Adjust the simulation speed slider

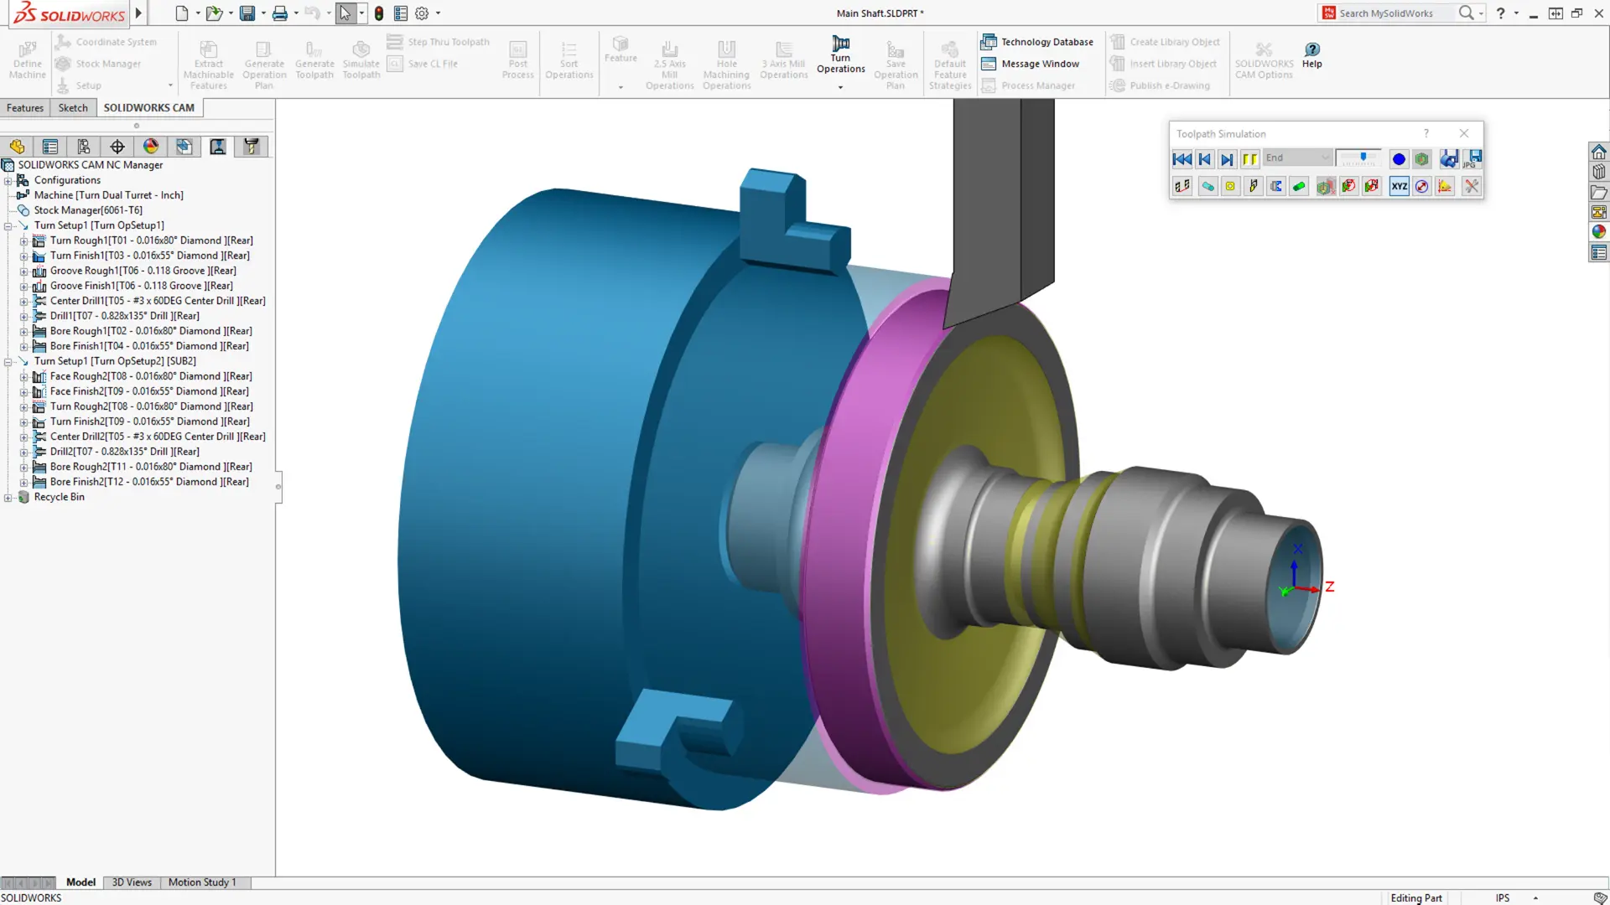click(1363, 158)
